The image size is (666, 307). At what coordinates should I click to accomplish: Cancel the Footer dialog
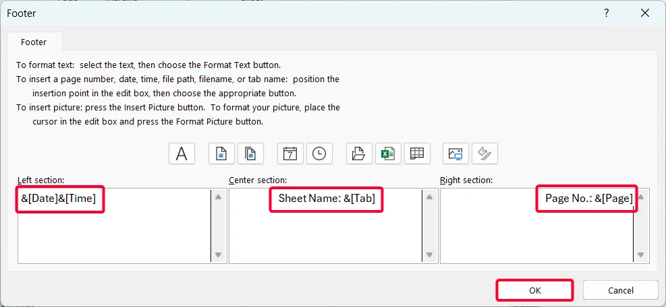click(621, 290)
